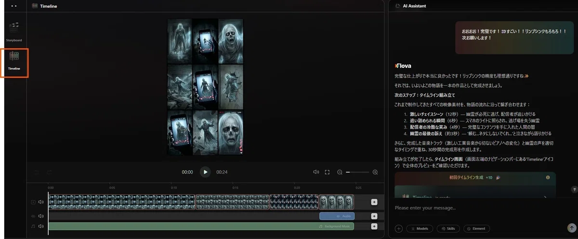
Task: Zoom in the timeline with plus magnifier
Action: (x=375, y=172)
